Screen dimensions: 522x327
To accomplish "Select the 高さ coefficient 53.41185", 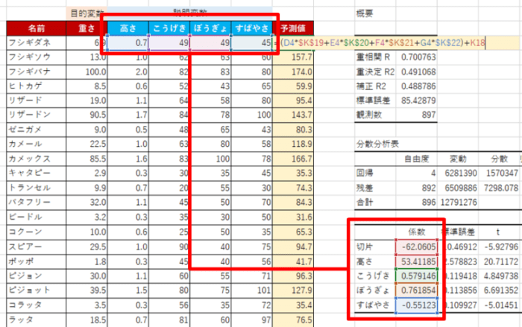I will [x=416, y=261].
